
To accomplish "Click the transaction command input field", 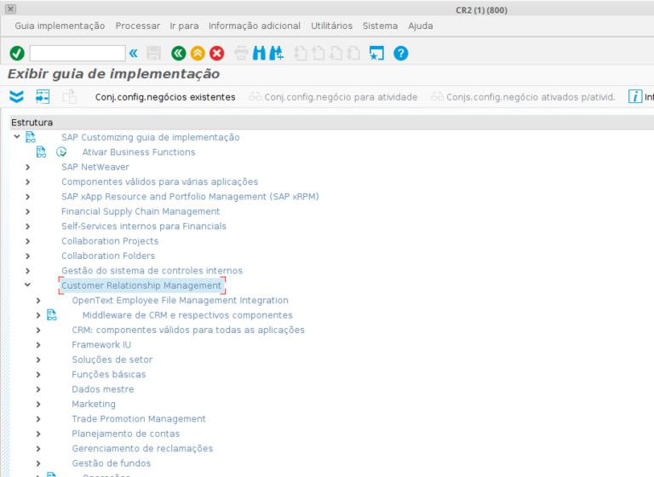I will point(77,54).
